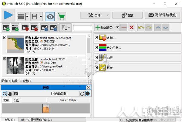
Task: Toggle curves task checkbox
Action: pos(96,57)
